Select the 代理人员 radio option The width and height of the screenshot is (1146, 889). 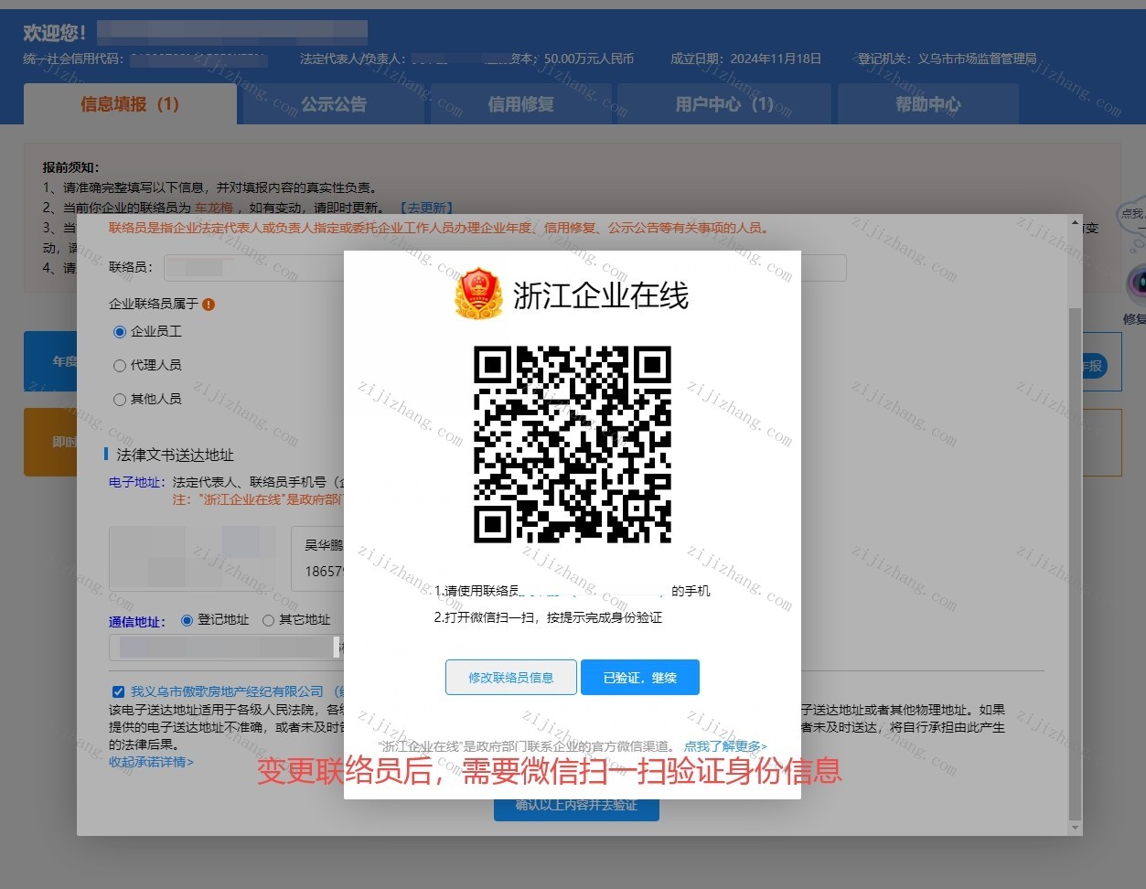(119, 366)
